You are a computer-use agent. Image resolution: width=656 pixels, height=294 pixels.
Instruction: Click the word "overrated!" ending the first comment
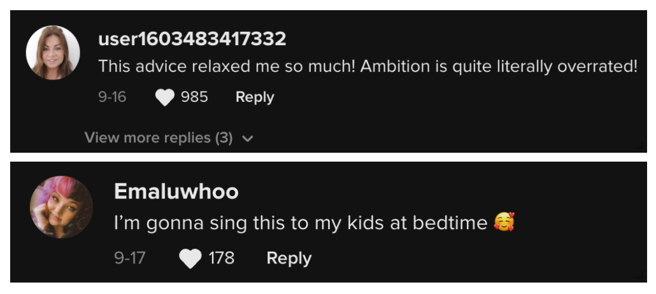pyautogui.click(x=596, y=66)
